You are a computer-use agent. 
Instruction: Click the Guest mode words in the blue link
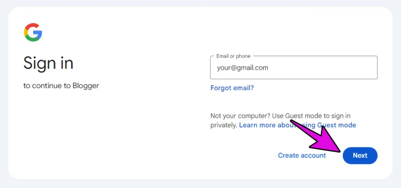point(336,125)
